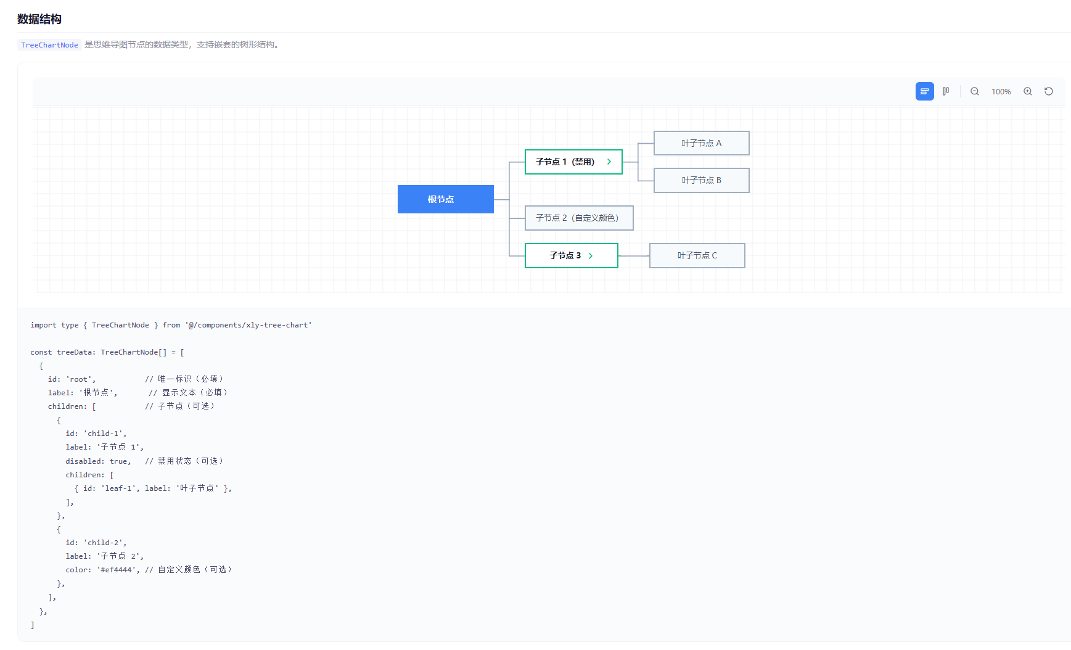Select the 子节点 2 (自定义颜色) node
This screenshot has width=1071, height=650.
pos(578,218)
